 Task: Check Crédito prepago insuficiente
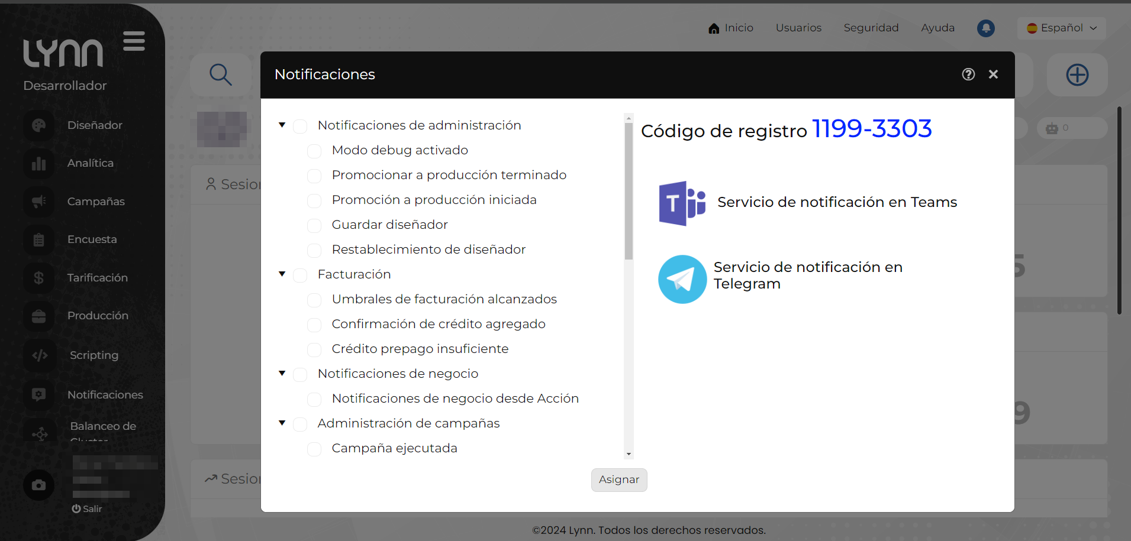pyautogui.click(x=314, y=349)
